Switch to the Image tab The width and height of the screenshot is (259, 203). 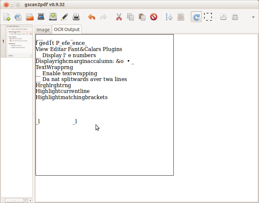43,29
